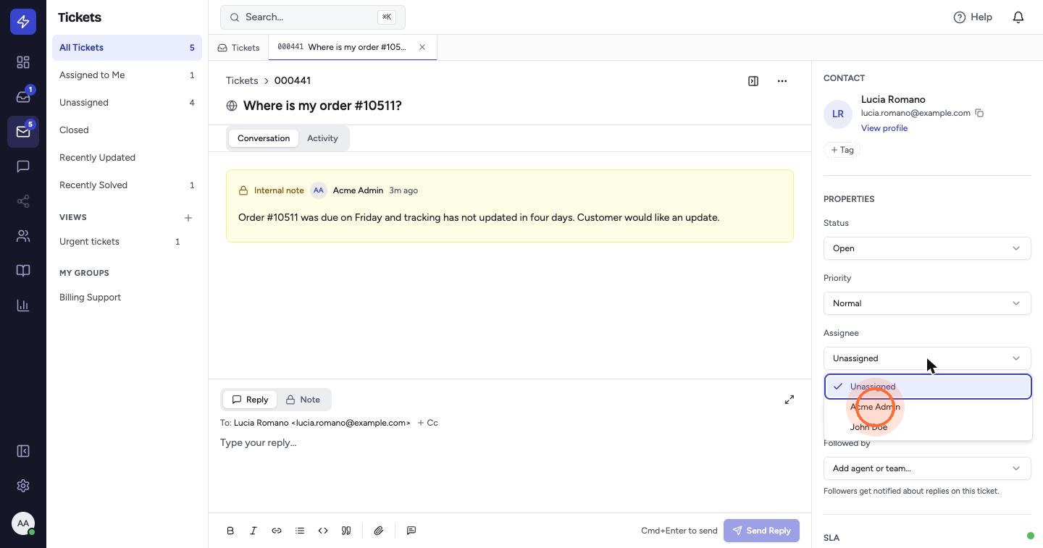Collapse the Assignee dropdown showing Unassigned
This screenshot has height=548, width=1043.
[x=927, y=358]
